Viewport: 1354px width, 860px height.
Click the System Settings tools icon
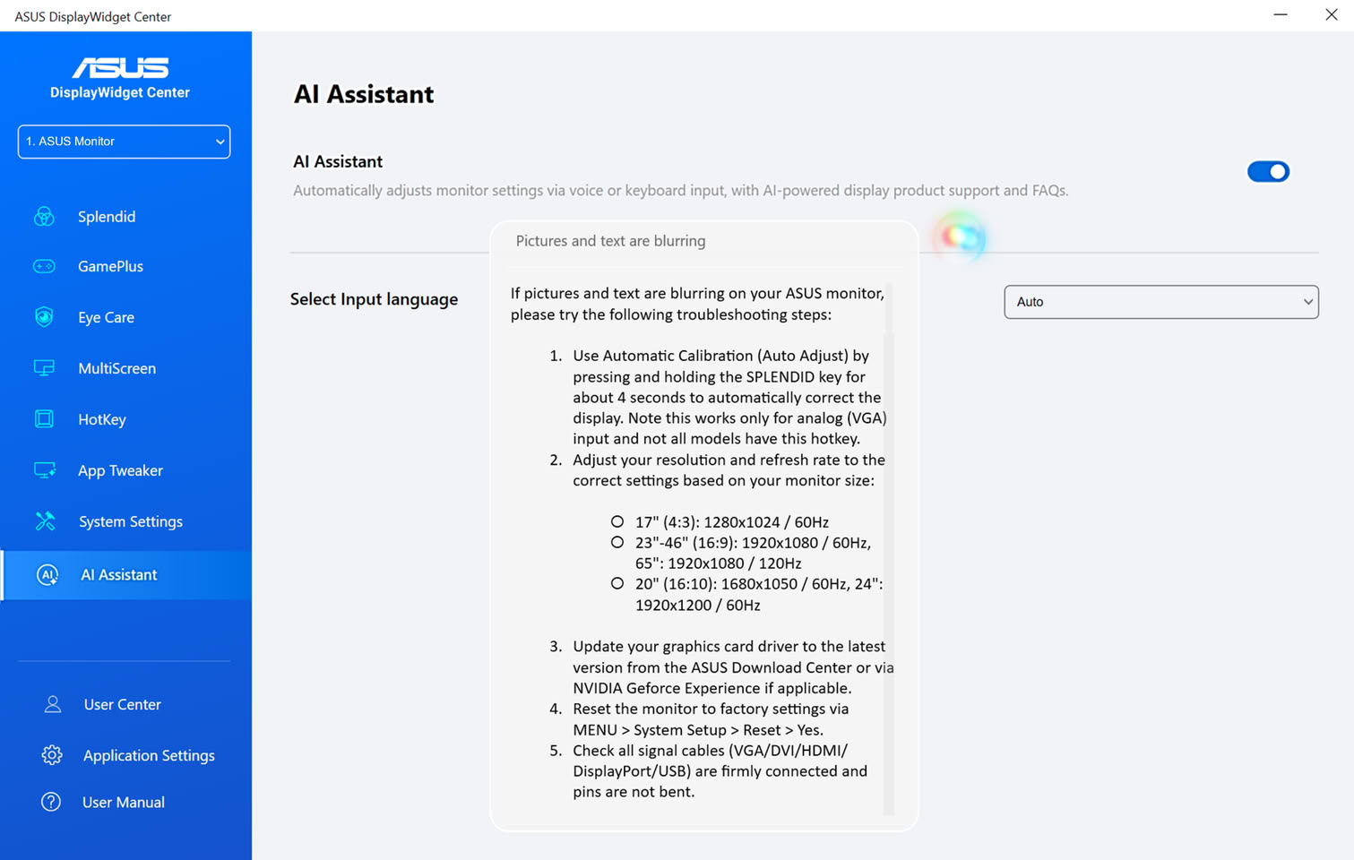click(x=45, y=521)
